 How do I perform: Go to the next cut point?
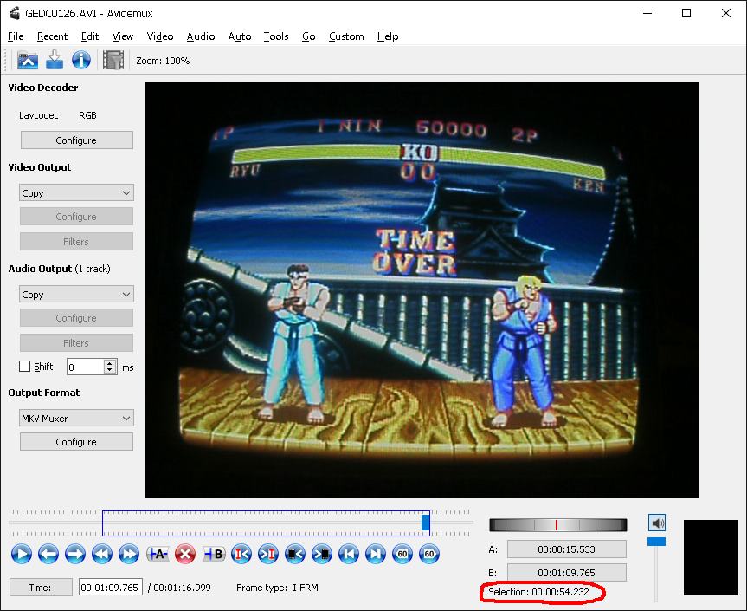pyautogui.click(x=268, y=554)
